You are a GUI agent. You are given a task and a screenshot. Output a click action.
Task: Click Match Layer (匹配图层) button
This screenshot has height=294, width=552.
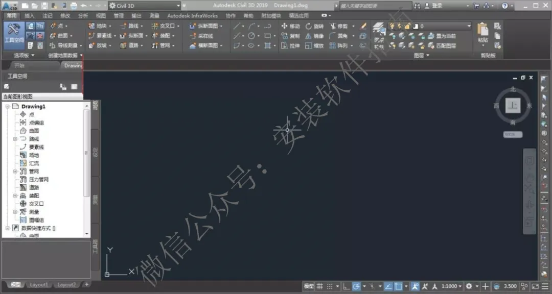point(442,46)
